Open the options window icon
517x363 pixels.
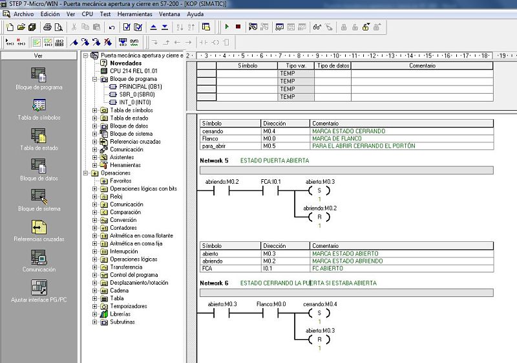(x=206, y=27)
